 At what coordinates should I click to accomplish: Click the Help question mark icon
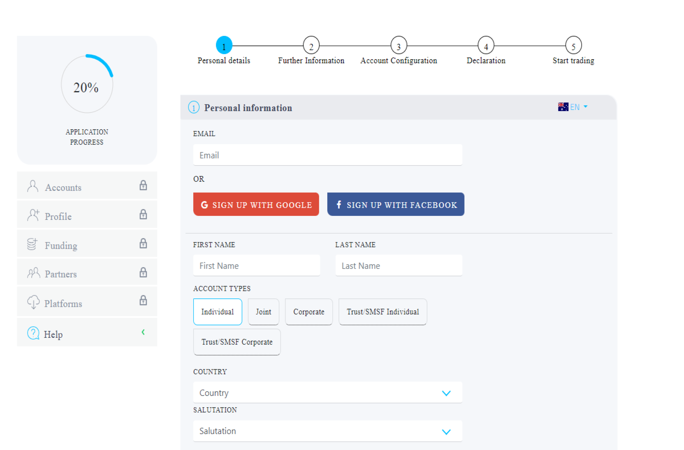coord(33,333)
